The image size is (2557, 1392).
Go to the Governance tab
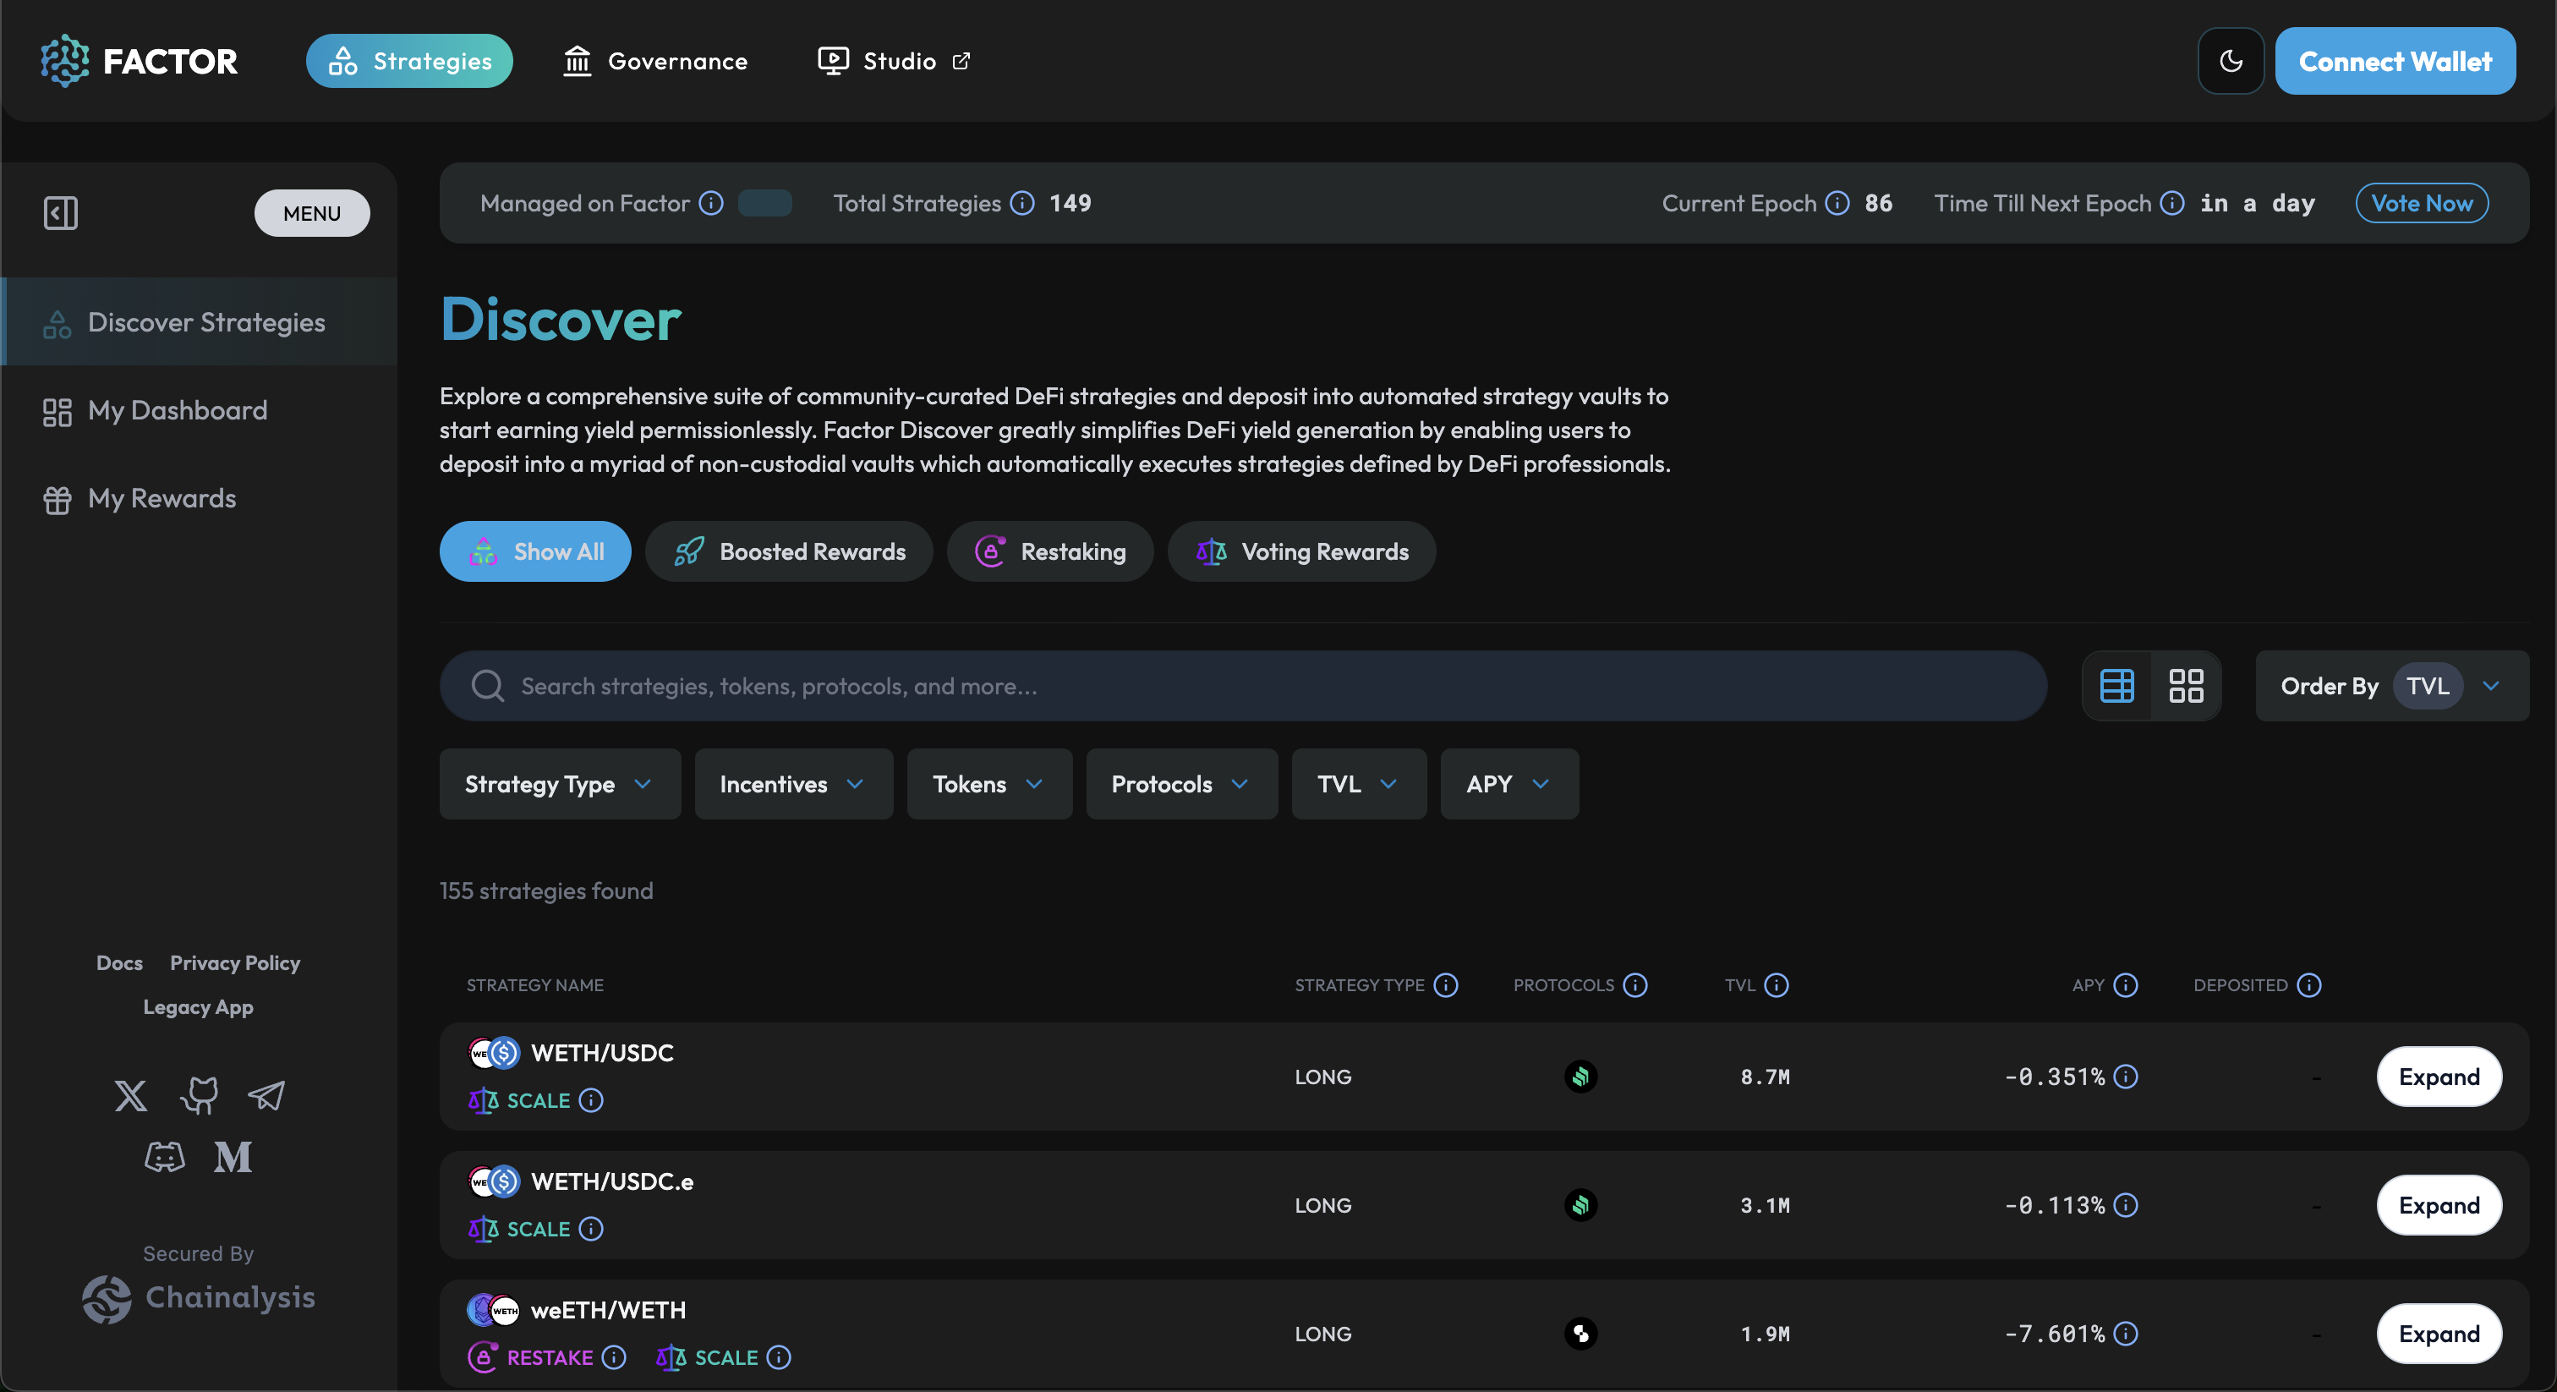656,62
